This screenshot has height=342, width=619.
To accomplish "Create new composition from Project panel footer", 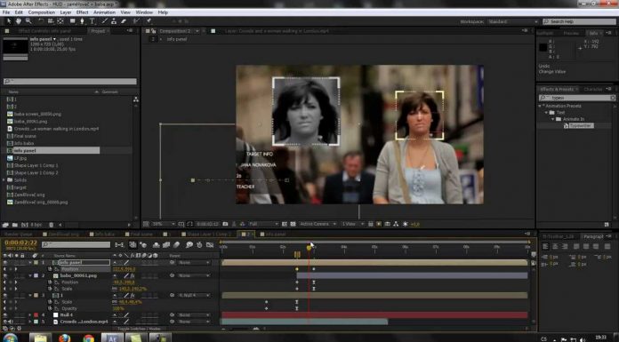I will pyautogui.click(x=24, y=225).
